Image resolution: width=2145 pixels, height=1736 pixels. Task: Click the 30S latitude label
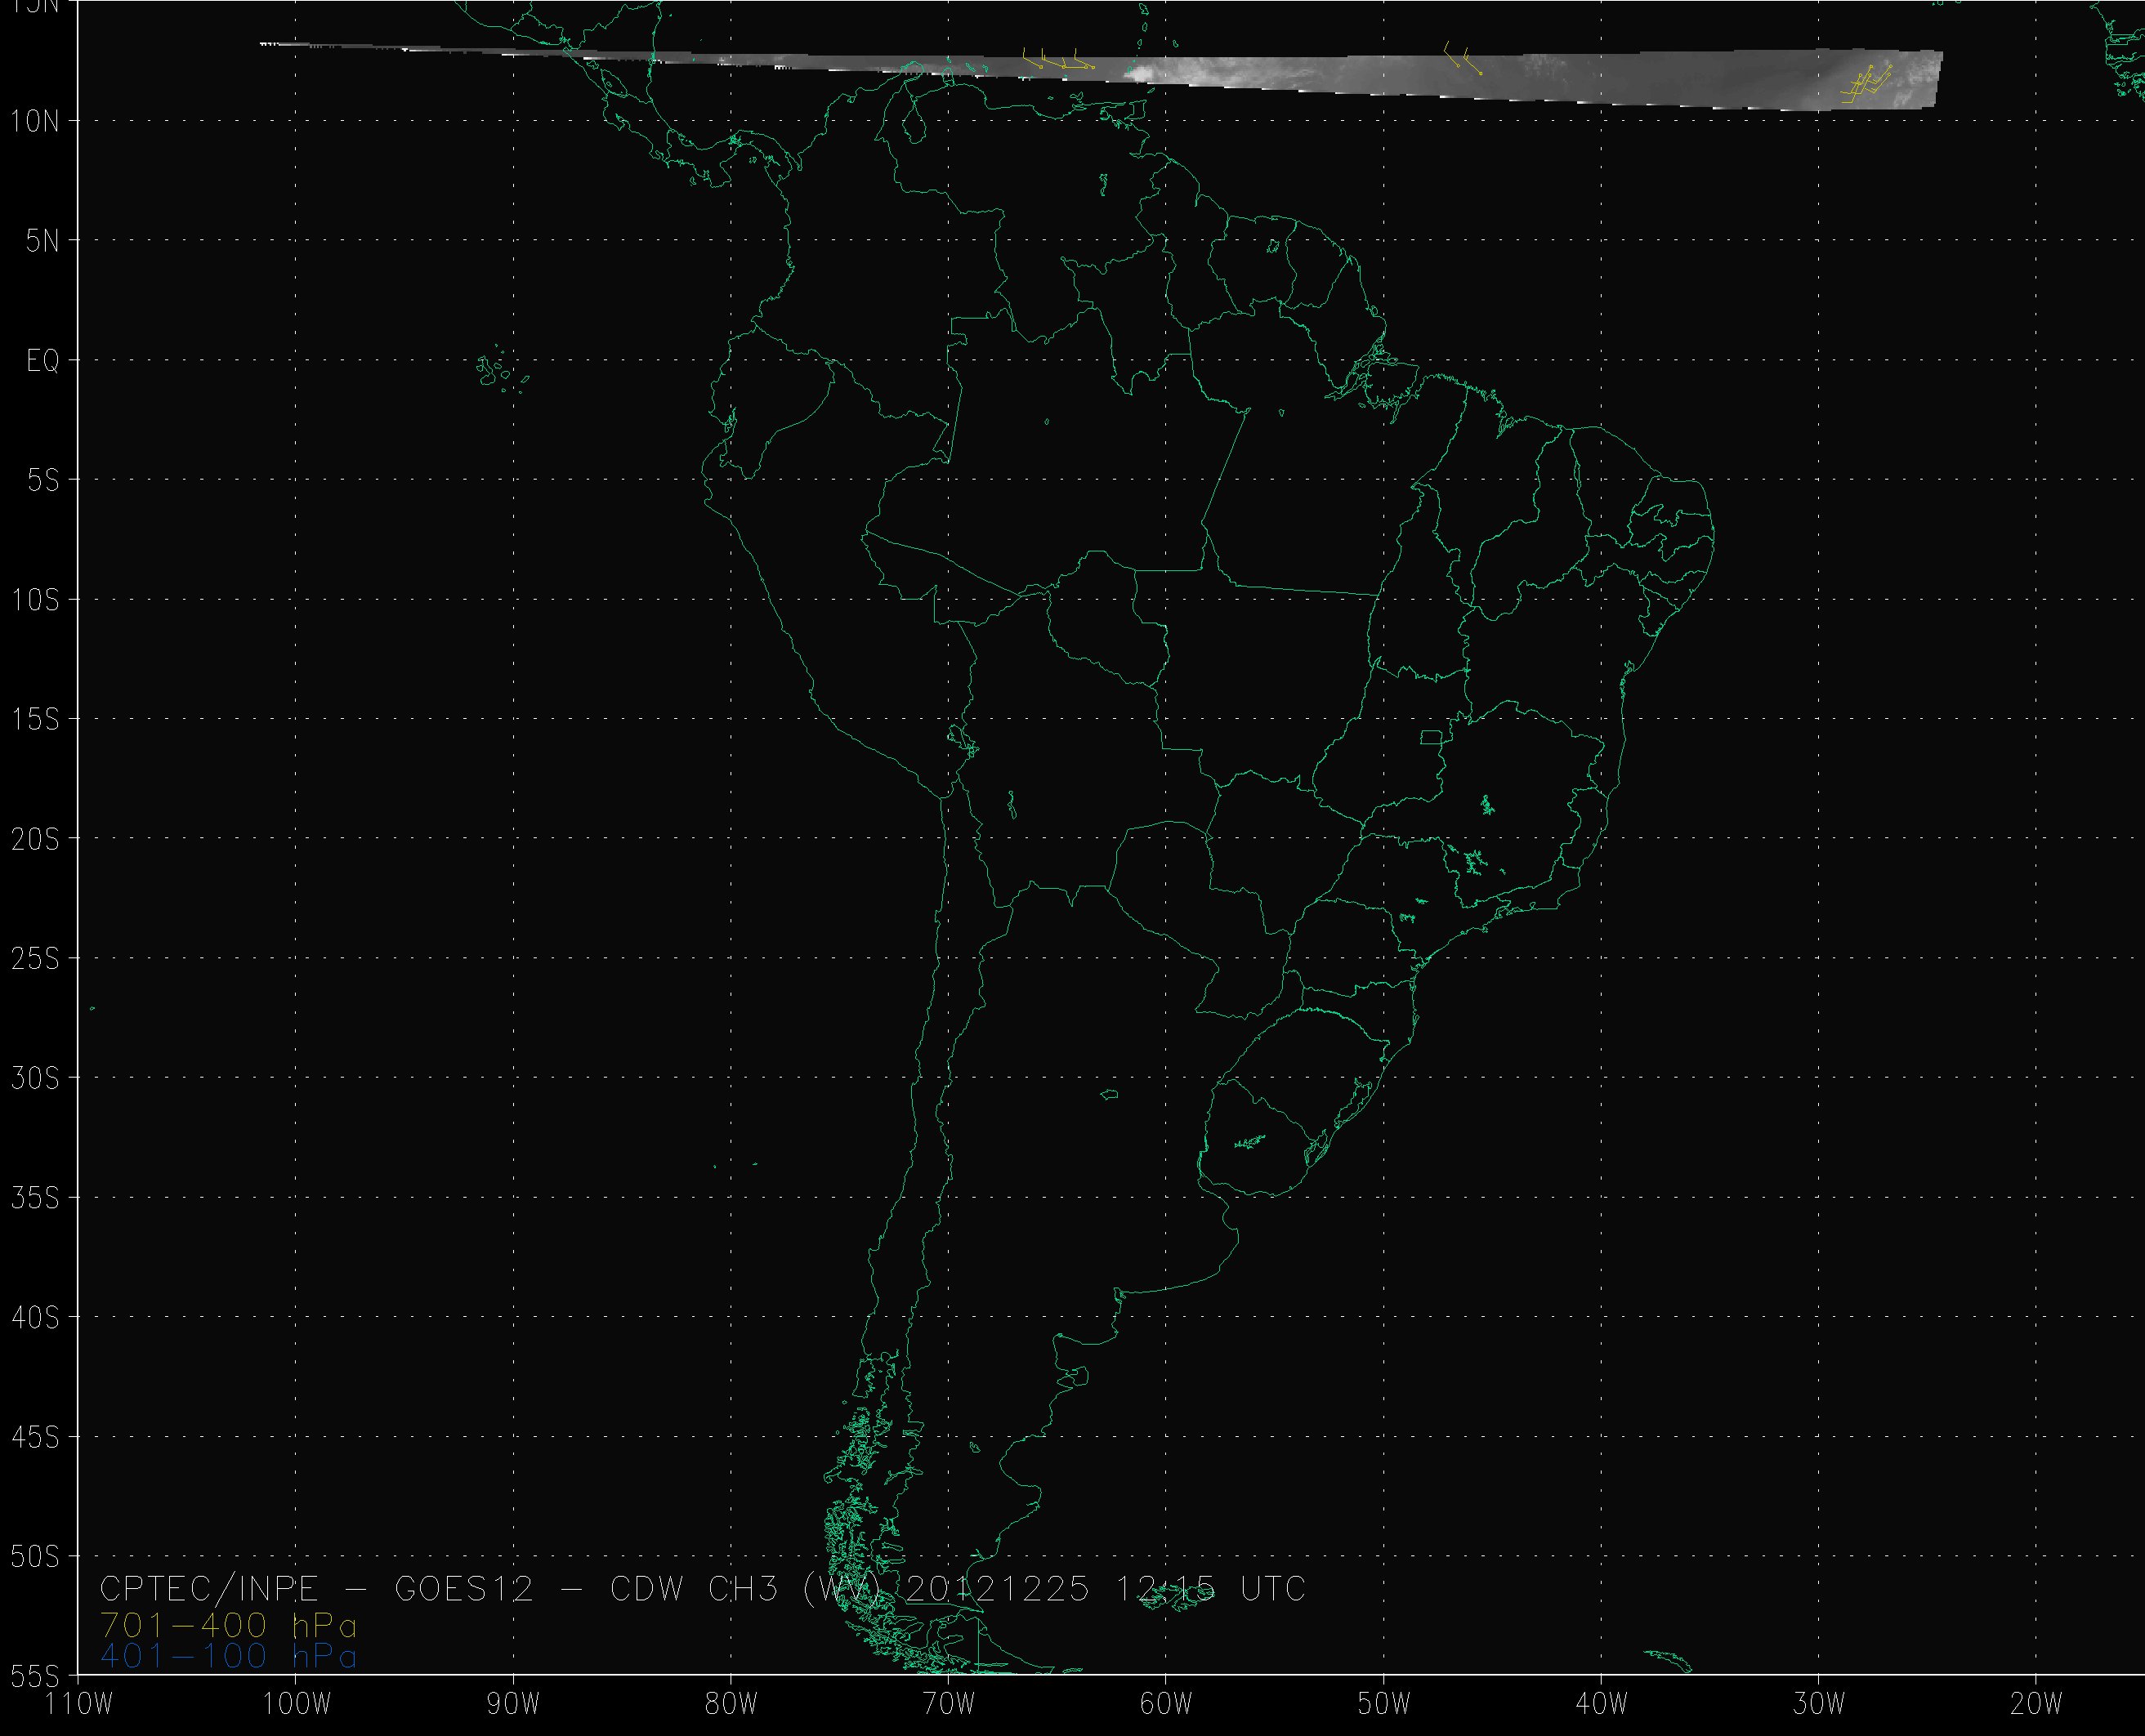(35, 1078)
